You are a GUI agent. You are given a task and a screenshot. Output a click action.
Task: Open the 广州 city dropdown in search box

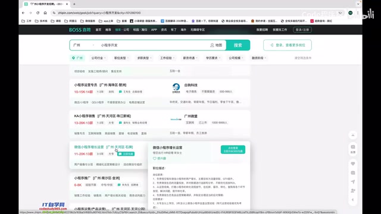[x=83, y=45]
